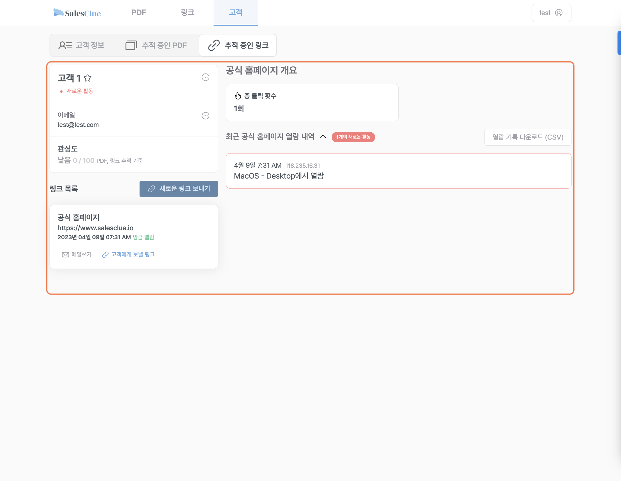Select the 고객 navigation tab
The width and height of the screenshot is (621, 481).
pos(236,13)
